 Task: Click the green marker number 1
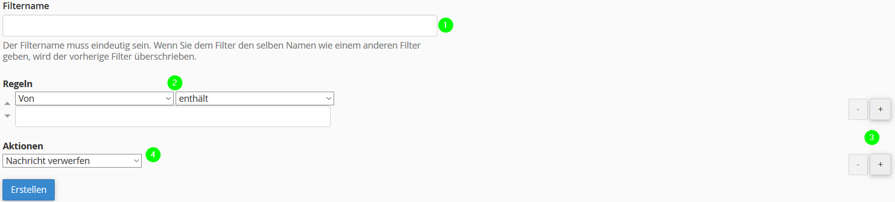445,25
